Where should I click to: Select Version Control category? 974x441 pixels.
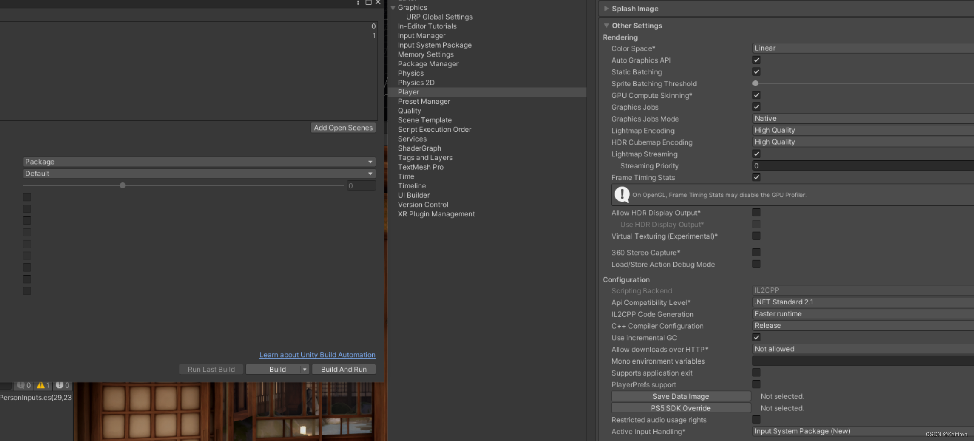point(423,205)
